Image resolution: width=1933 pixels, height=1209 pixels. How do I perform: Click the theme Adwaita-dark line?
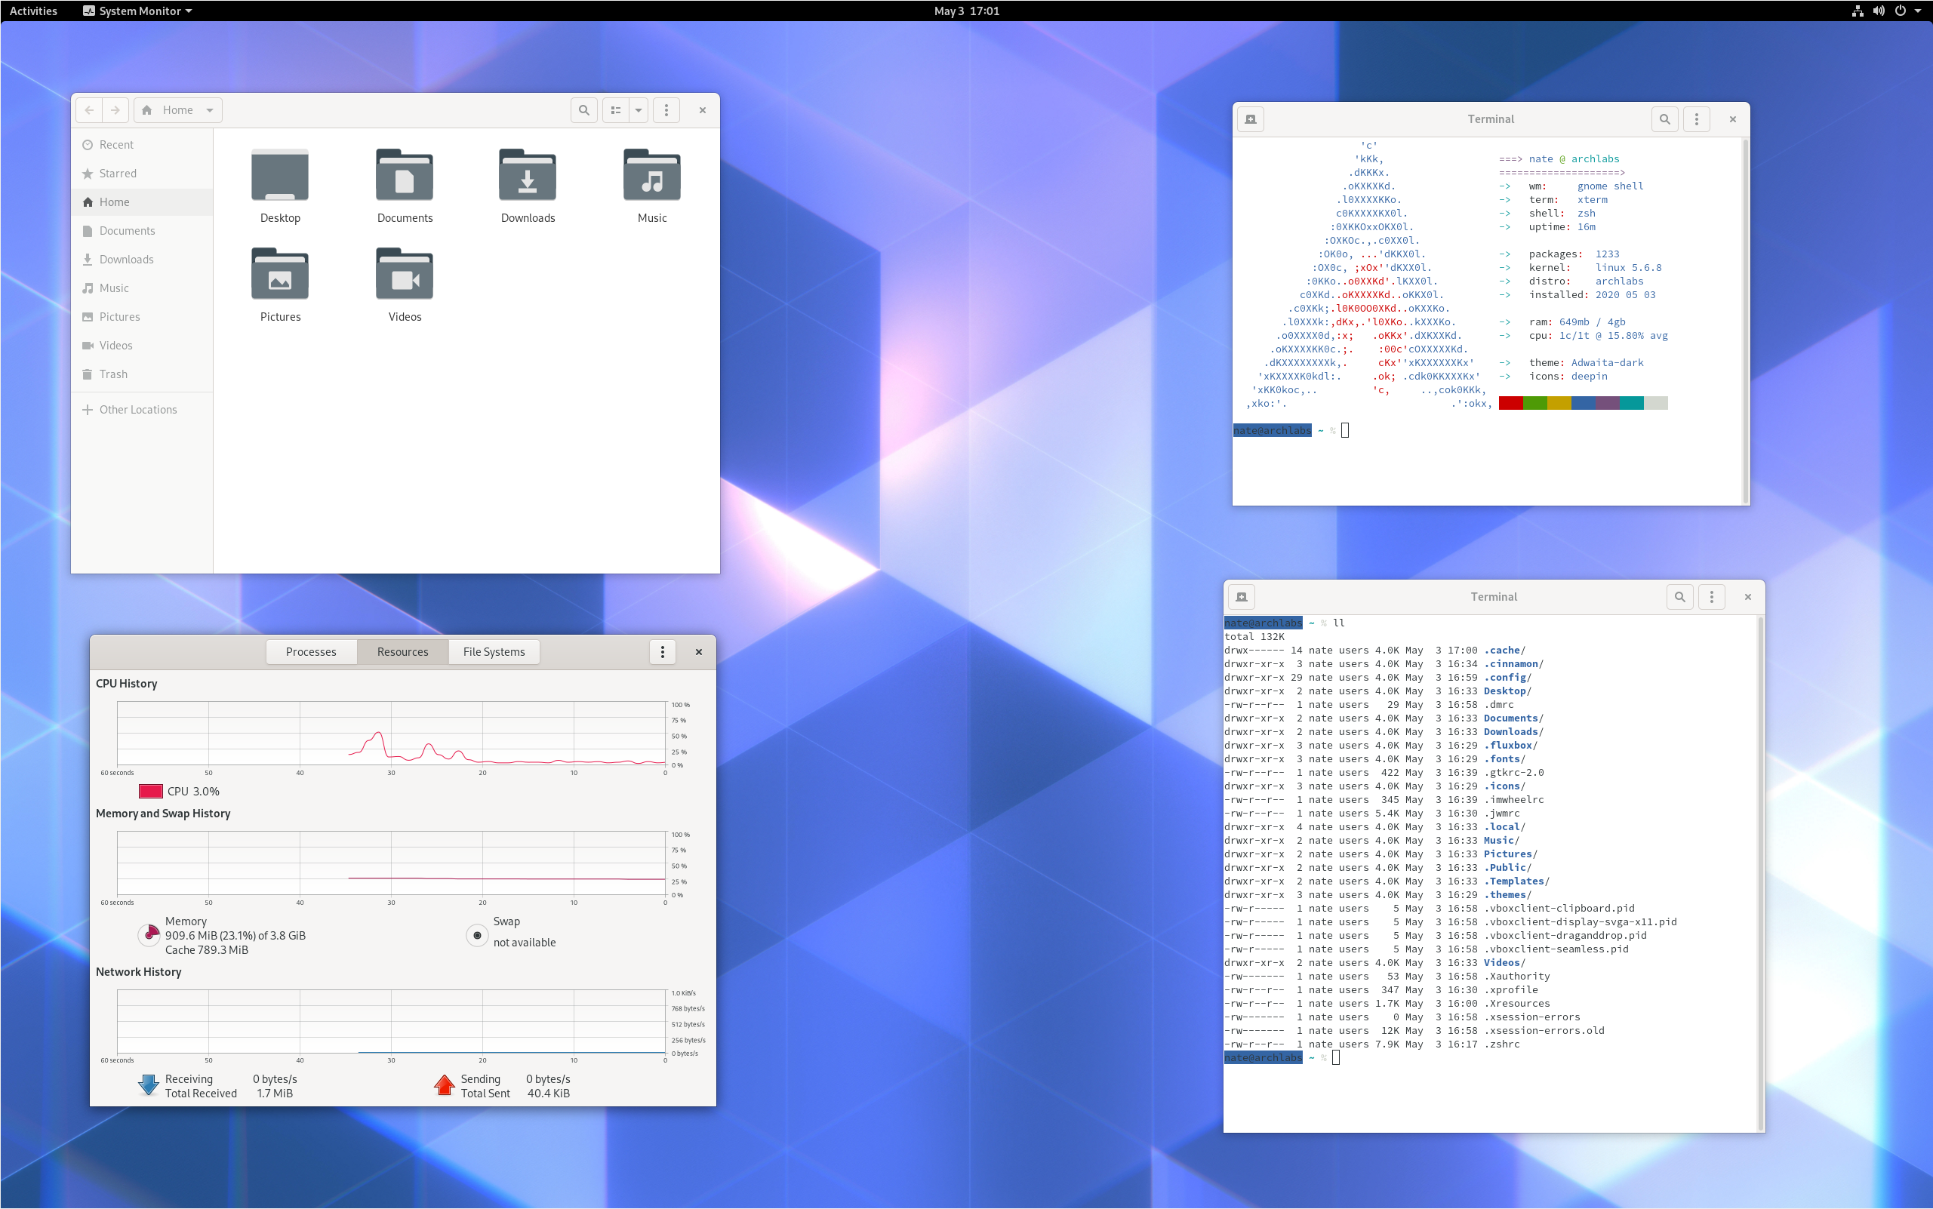pyautogui.click(x=1571, y=363)
